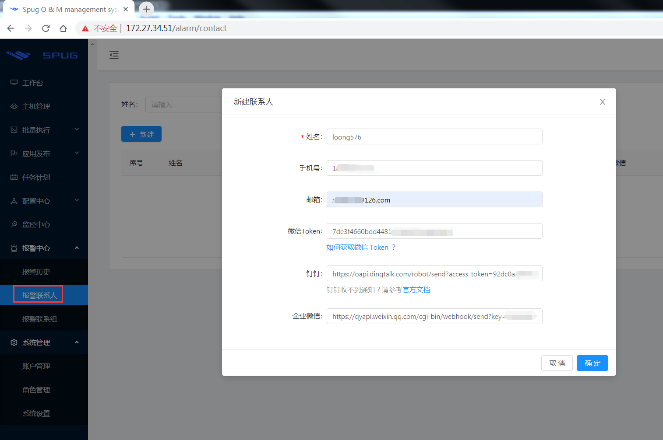The width and height of the screenshot is (663, 440).
Task: Click the 手机号 input field
Action: (x=434, y=168)
